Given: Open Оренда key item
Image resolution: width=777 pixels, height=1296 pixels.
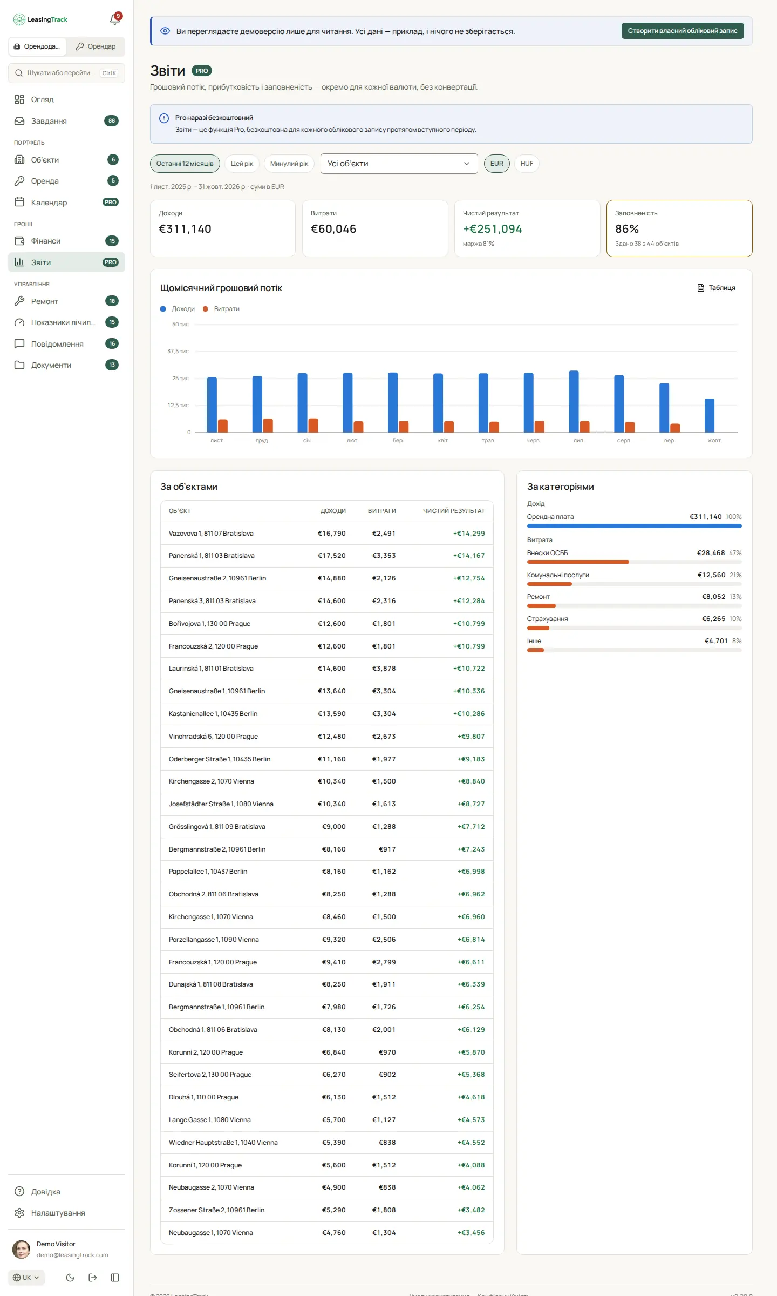Looking at the screenshot, I should [x=66, y=181].
